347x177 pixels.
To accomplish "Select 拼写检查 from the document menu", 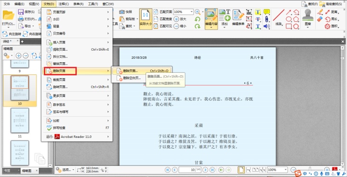I will coord(77,128).
